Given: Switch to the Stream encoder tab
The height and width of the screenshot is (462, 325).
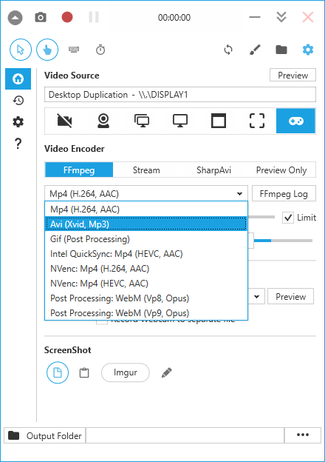Looking at the screenshot, I should (146, 170).
